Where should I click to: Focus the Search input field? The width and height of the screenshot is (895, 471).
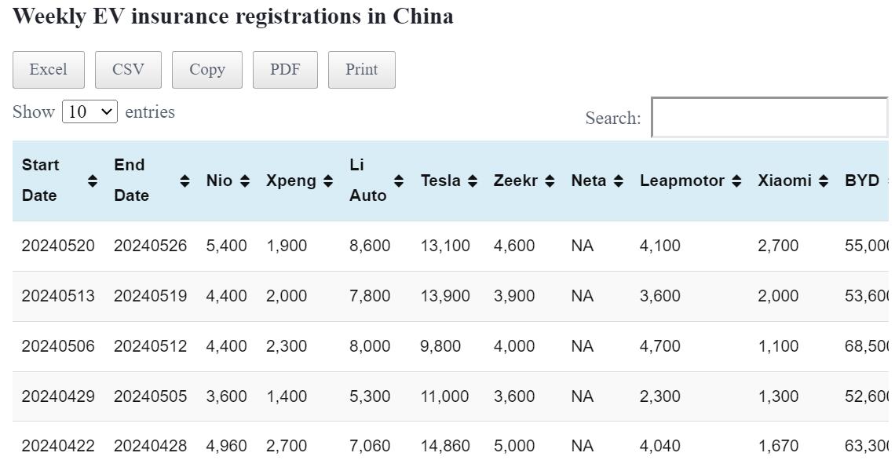(x=769, y=118)
